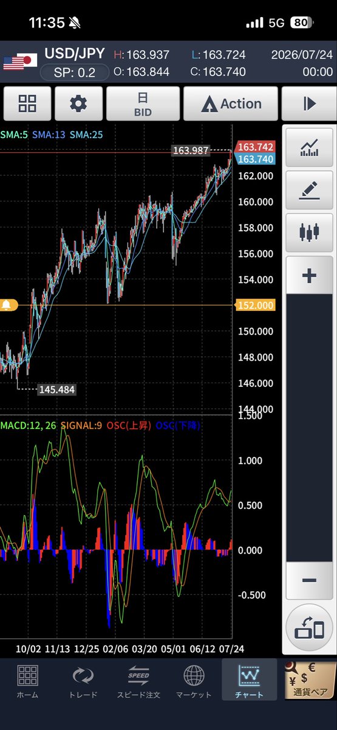Change the daily BID timeframe selector
The height and width of the screenshot is (730, 337).
[143, 104]
